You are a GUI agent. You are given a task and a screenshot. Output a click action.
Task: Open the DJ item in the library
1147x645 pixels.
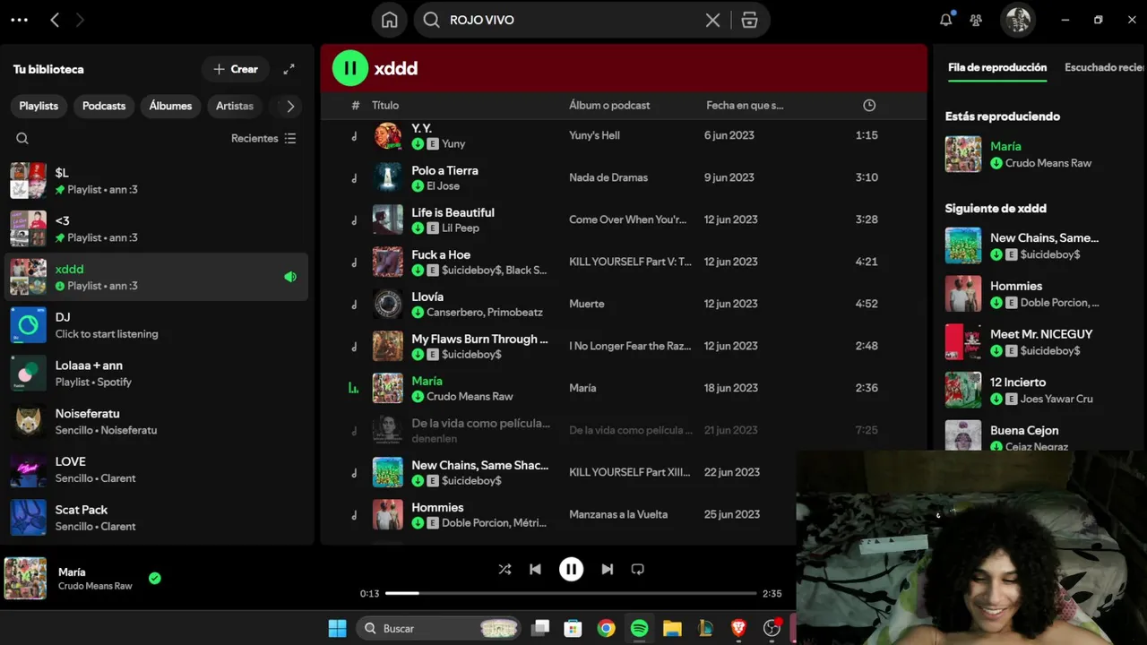(157, 325)
